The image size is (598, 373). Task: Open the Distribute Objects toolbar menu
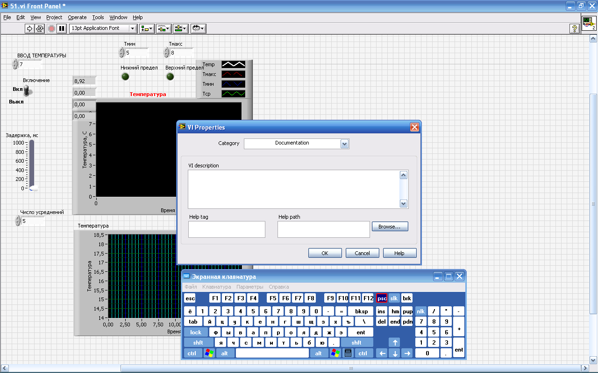(164, 28)
